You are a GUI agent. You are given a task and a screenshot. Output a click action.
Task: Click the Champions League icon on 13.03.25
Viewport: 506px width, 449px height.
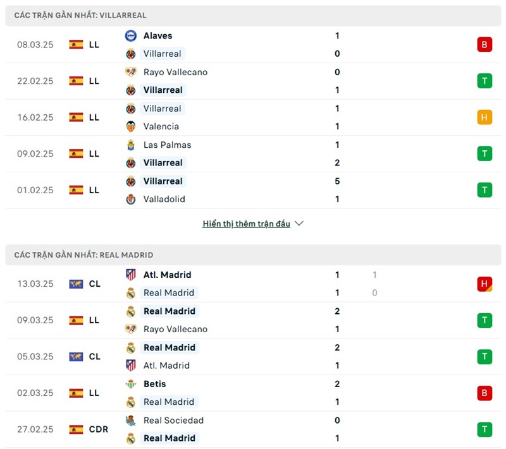77,284
